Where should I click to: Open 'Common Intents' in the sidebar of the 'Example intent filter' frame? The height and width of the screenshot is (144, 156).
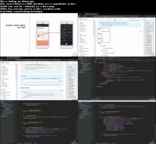click(x=5, y=98)
